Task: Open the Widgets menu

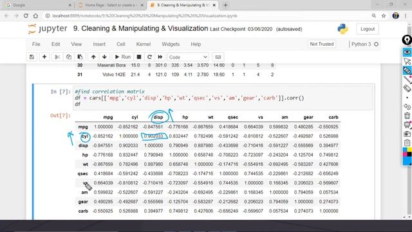Action: click(x=171, y=44)
